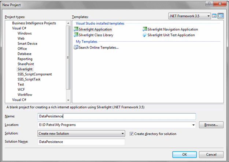This screenshot has width=229, height=162.
Task: Select the first Visual C# node
Action: [x=19, y=28]
